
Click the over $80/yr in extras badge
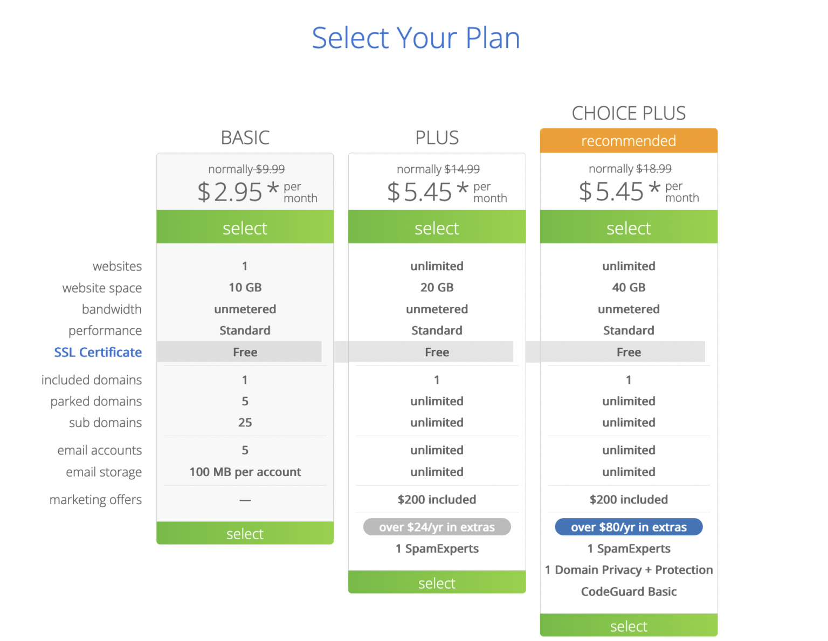629,527
